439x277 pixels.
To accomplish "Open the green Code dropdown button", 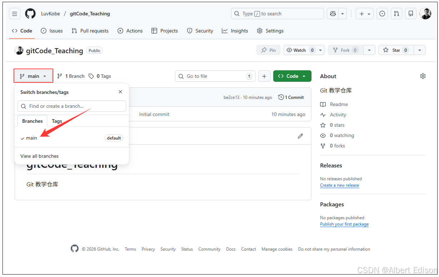I will (292, 76).
